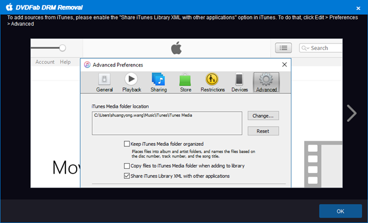Go to next slide with right chevron
368x223 pixels.
tap(351, 113)
